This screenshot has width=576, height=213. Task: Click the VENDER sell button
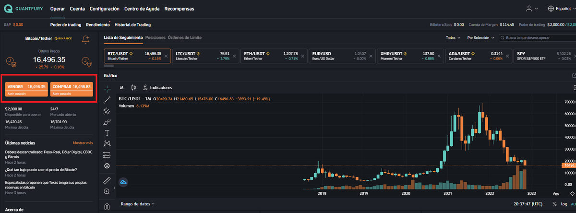[26, 89]
